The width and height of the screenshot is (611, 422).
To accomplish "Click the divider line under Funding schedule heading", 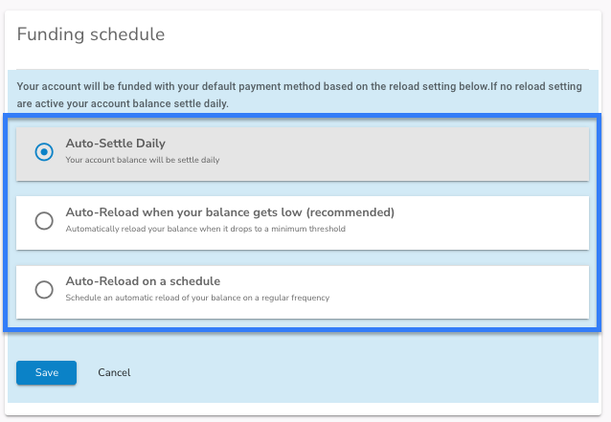I will (303, 70).
